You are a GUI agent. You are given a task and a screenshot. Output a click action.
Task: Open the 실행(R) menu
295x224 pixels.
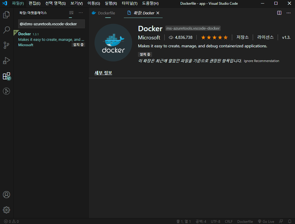(x=111, y=4)
